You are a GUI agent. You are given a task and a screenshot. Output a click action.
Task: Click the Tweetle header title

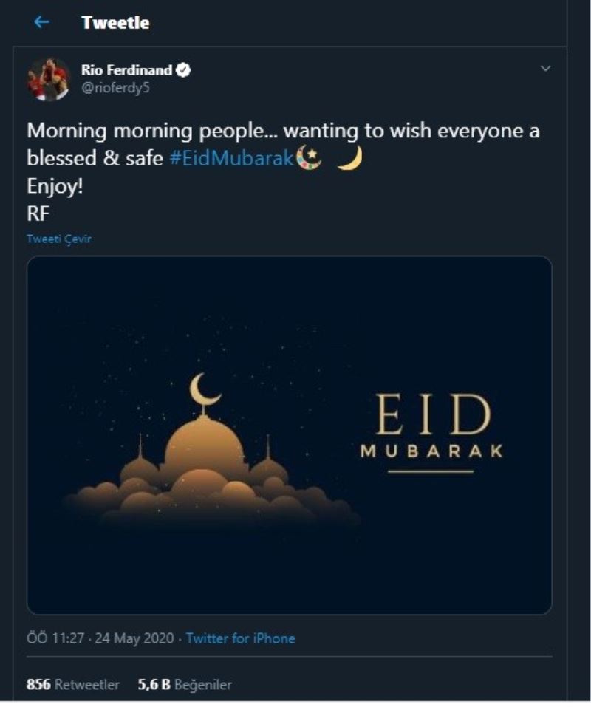(115, 23)
